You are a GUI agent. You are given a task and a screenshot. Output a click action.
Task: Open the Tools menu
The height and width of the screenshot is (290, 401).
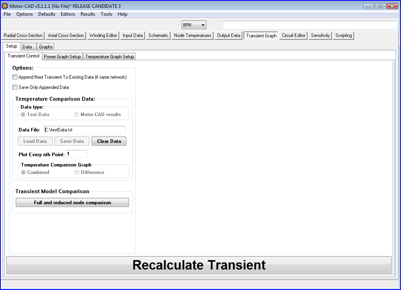[107, 14]
